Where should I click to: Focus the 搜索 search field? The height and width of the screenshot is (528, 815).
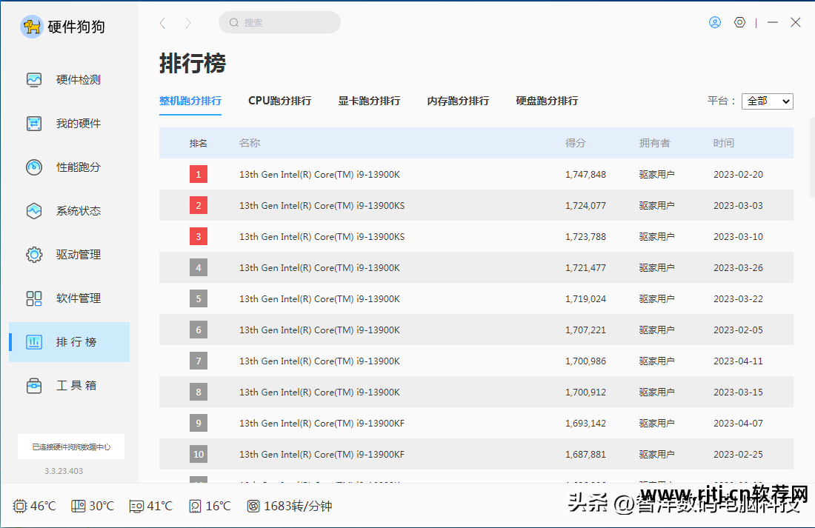(x=279, y=22)
